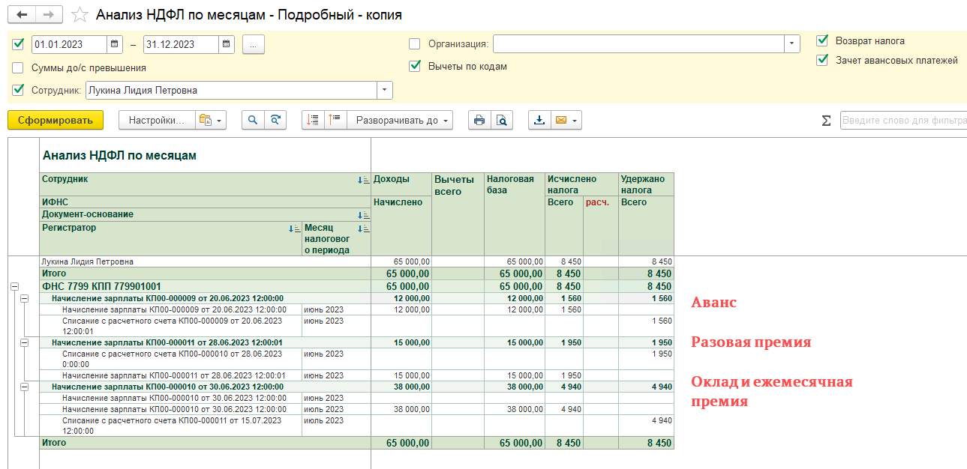
Task: Click the magnifier search icon in toolbar
Action: [253, 120]
